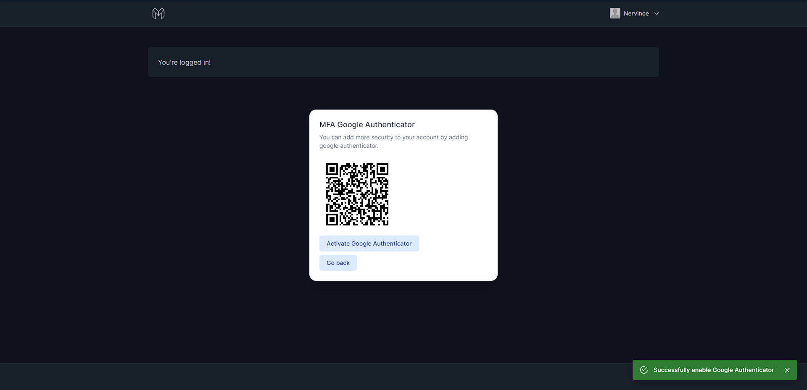Click the Go back button

(338, 263)
